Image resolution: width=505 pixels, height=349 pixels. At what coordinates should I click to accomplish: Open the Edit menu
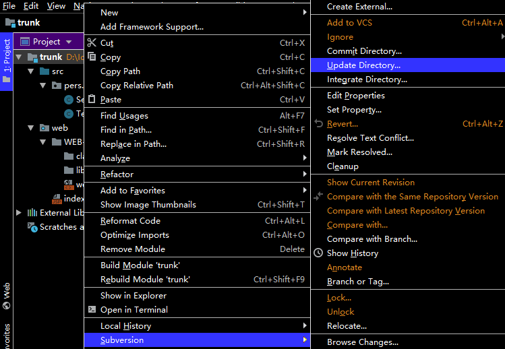click(x=31, y=6)
